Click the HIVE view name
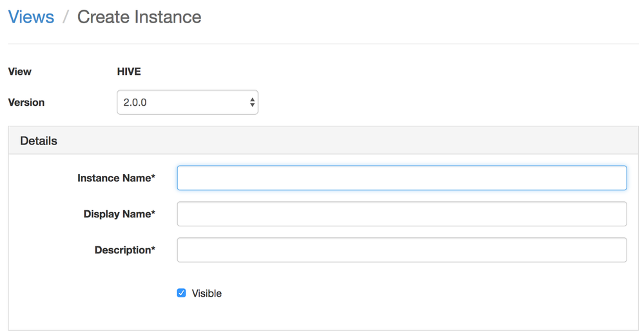This screenshot has height=336, width=644. 129,72
